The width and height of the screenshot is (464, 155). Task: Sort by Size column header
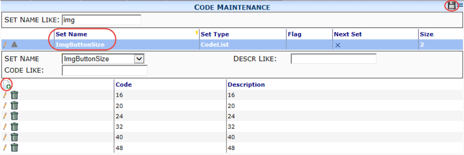427,34
